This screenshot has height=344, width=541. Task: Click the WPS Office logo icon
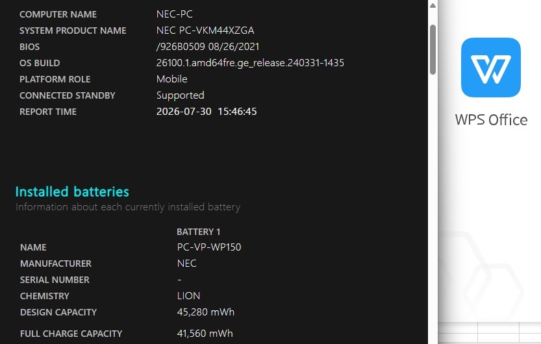pyautogui.click(x=490, y=68)
